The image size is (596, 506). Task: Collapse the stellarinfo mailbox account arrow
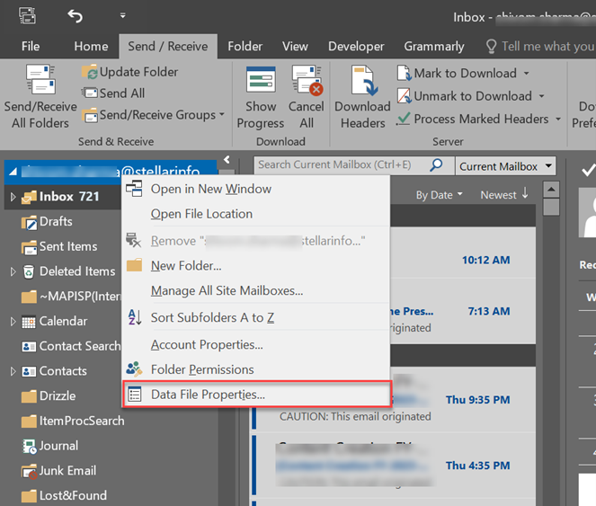pyautogui.click(x=13, y=172)
